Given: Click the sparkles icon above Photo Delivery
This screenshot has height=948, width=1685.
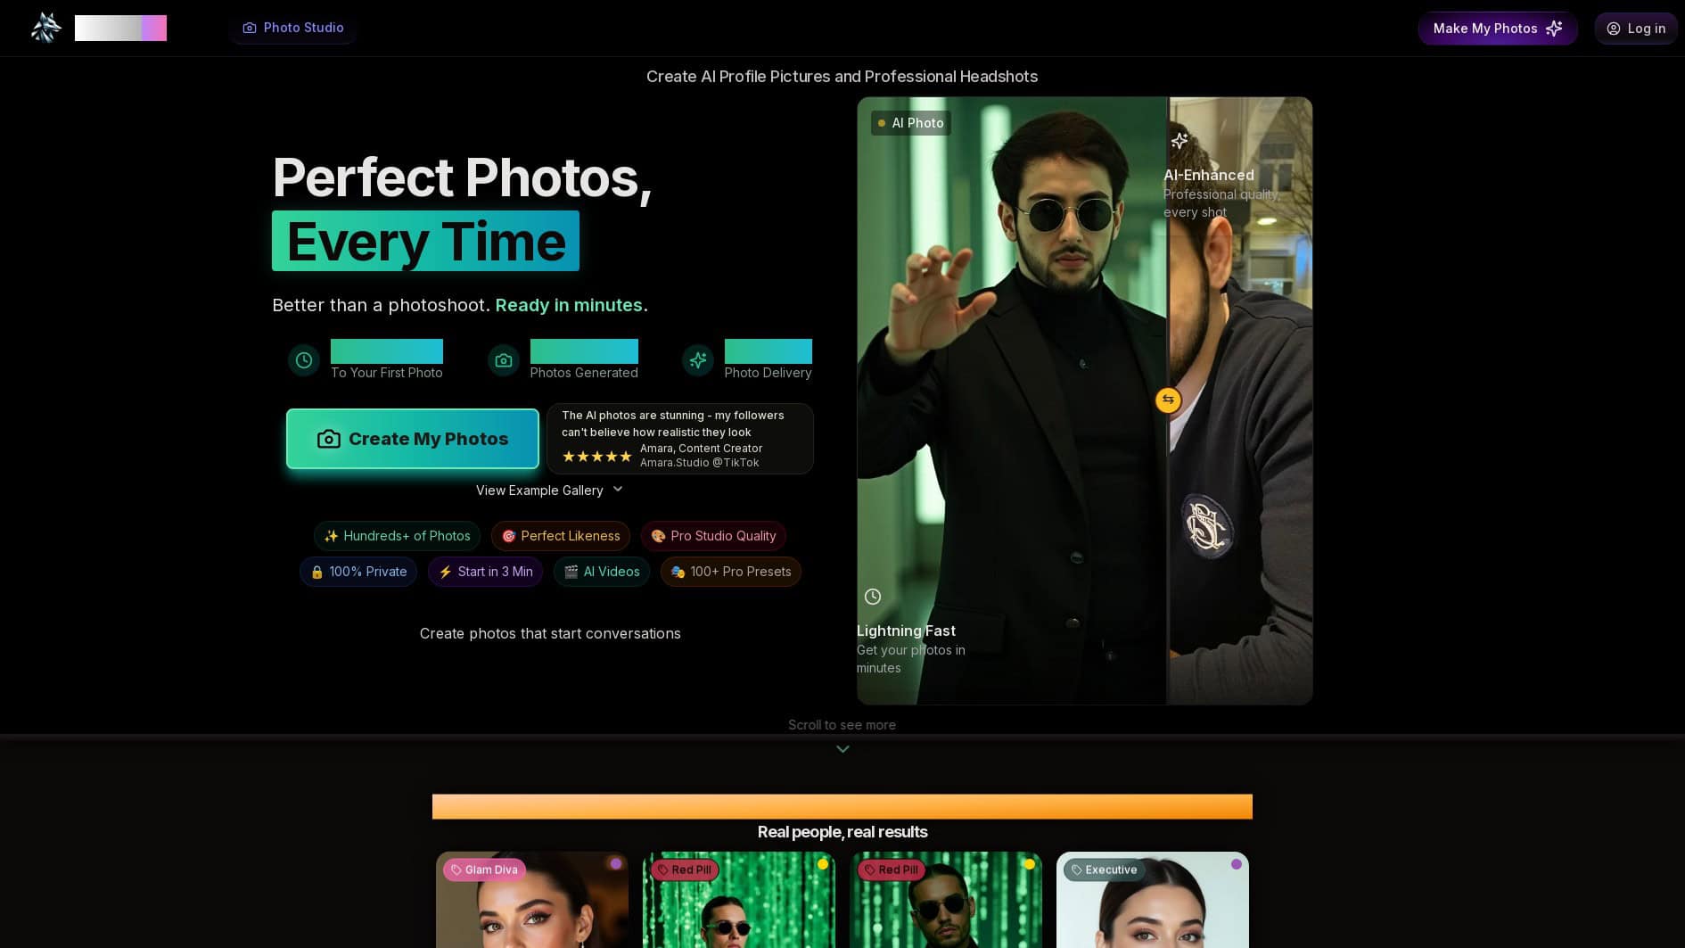Looking at the screenshot, I should [698, 360].
